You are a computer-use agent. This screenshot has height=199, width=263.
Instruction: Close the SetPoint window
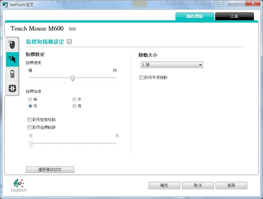click(x=253, y=3)
